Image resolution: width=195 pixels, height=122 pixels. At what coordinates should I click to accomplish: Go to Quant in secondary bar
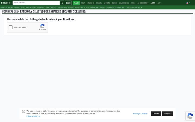pyautogui.click(x=11, y=8)
